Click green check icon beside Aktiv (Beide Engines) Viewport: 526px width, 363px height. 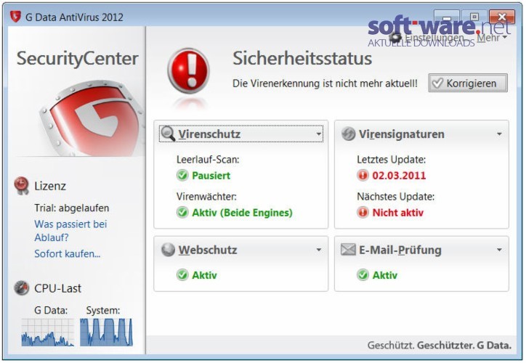[x=182, y=212]
